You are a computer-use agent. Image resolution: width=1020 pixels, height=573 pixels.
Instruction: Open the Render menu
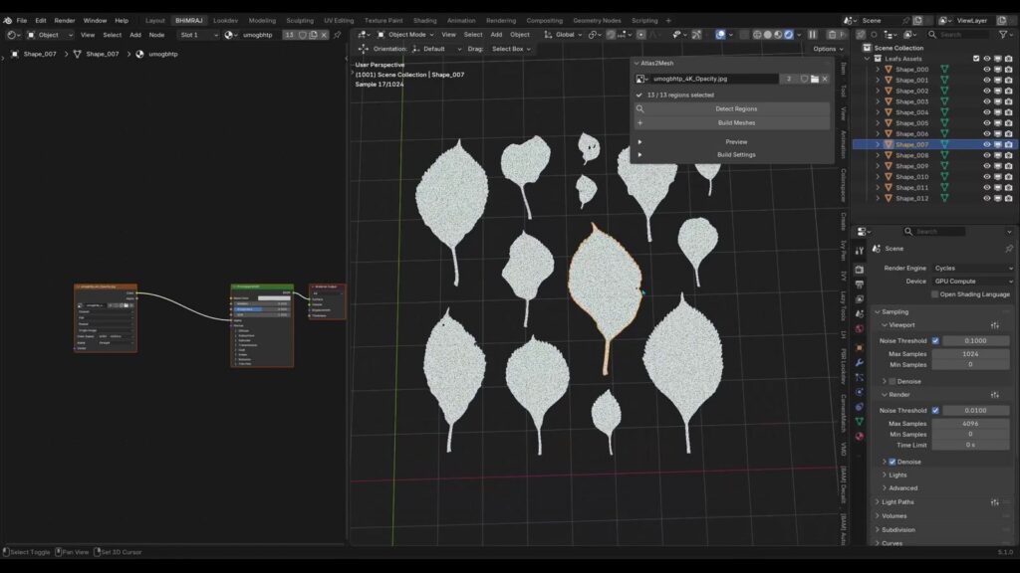click(65, 21)
